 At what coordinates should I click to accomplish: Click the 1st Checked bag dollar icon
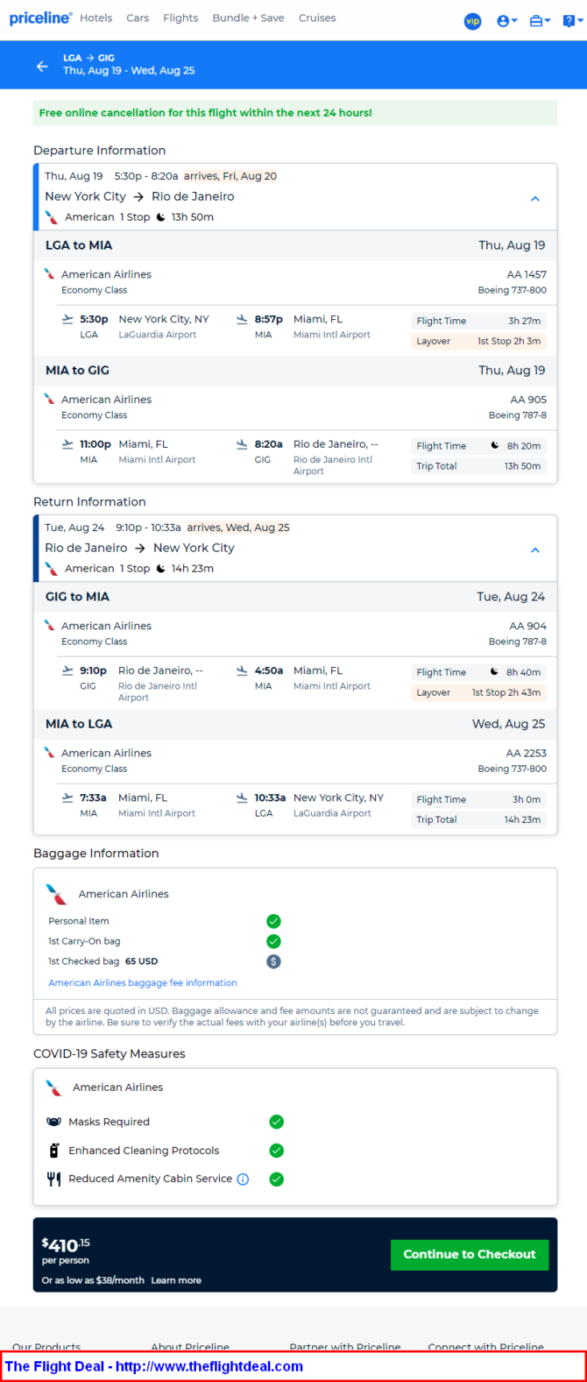click(273, 961)
